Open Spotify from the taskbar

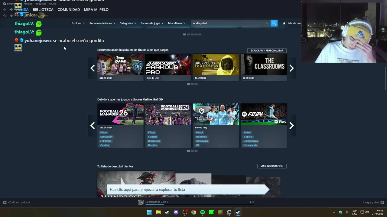203,212
